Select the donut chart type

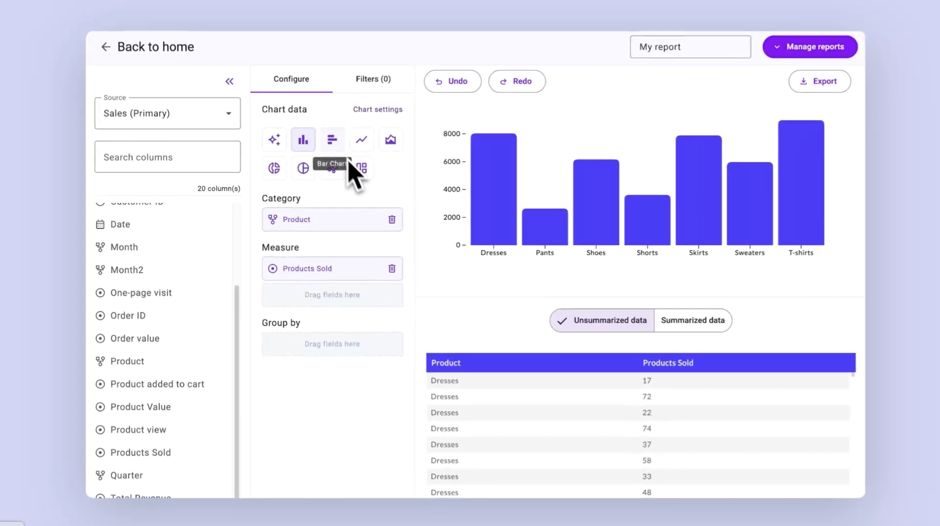pos(274,168)
